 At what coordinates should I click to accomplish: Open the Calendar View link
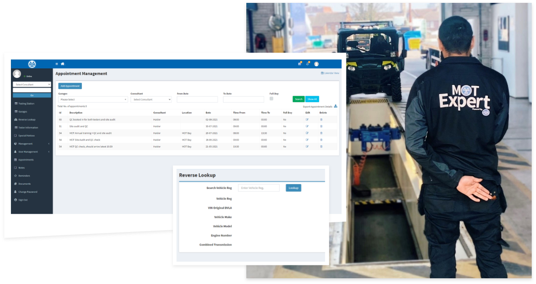(330, 73)
